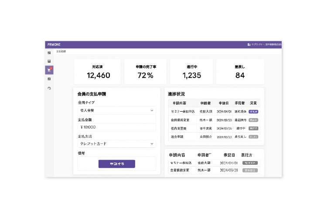Select the 住所変更 row in 進捗状況 table
The image size is (327, 218).
(x=179, y=128)
